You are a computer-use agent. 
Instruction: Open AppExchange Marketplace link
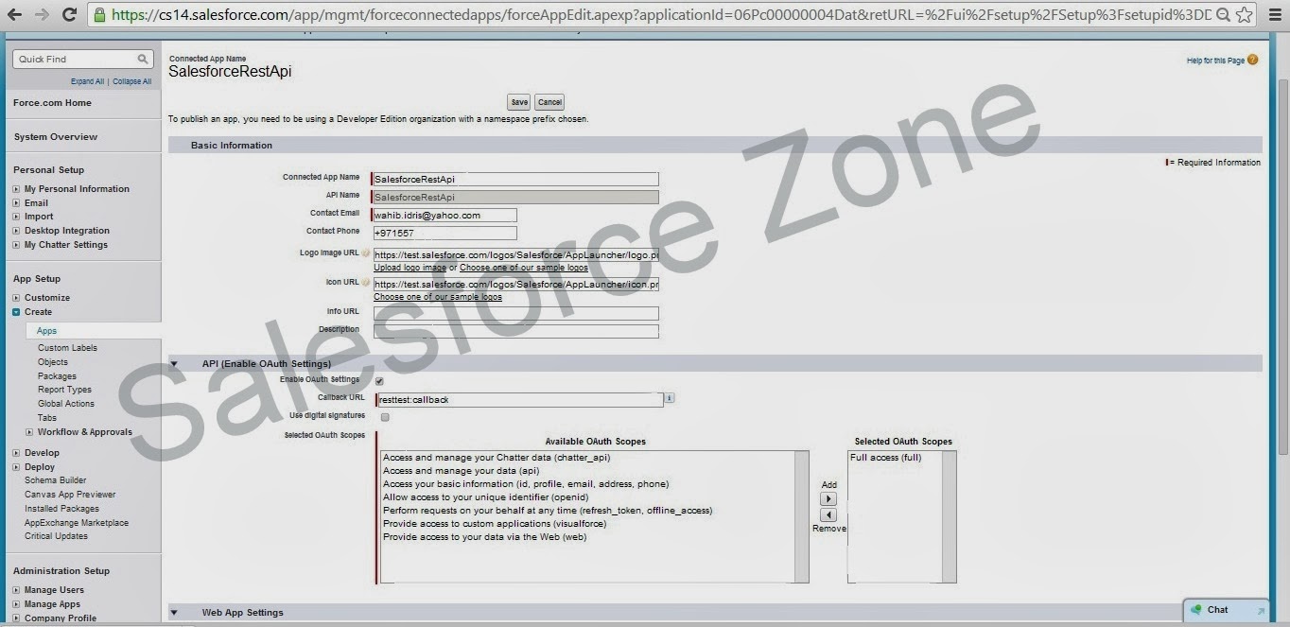[77, 523]
